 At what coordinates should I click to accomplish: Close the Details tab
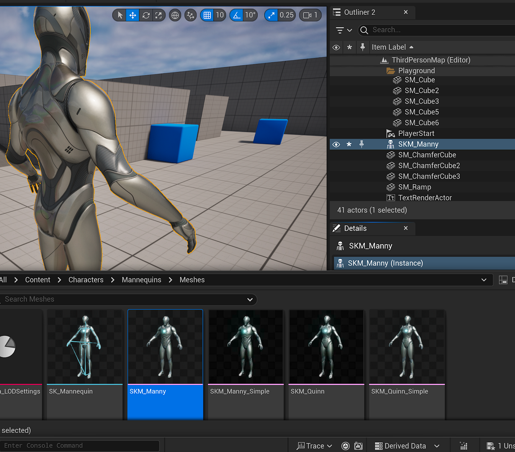tap(406, 228)
